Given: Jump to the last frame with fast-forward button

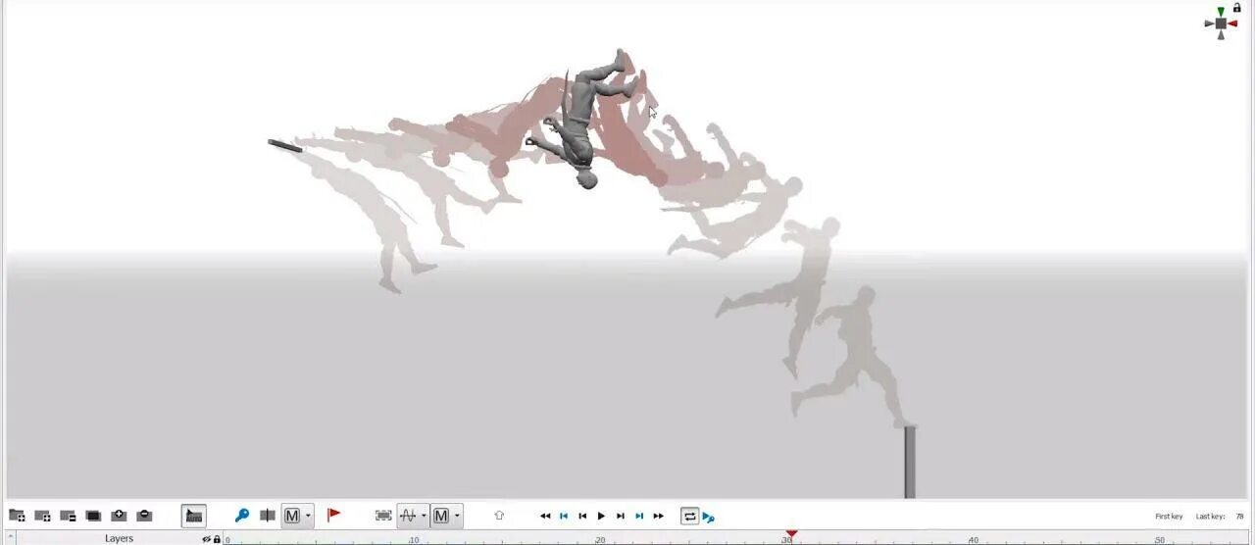Looking at the screenshot, I should pos(658,516).
